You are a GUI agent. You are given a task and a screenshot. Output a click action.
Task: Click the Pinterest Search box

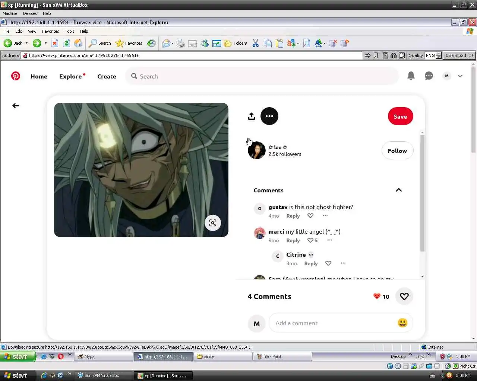262,76
